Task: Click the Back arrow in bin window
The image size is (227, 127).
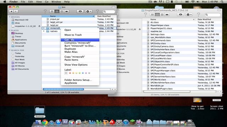Action: point(11,11)
